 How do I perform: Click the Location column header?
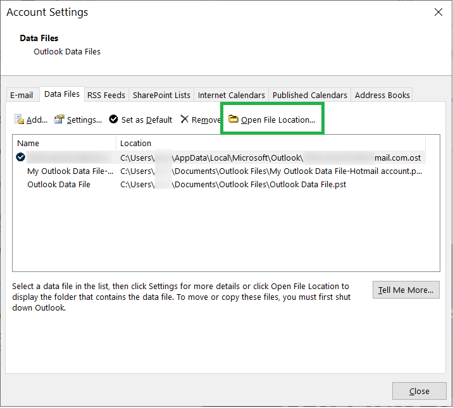[271, 143]
